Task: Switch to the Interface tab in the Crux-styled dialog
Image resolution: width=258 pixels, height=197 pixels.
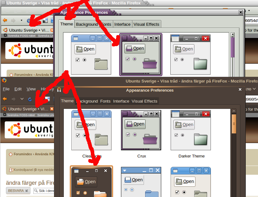Action: [x=123, y=24]
